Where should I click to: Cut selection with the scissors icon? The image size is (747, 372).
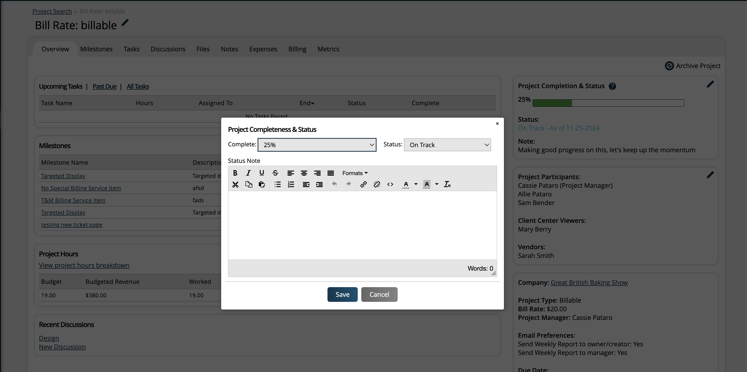point(235,184)
